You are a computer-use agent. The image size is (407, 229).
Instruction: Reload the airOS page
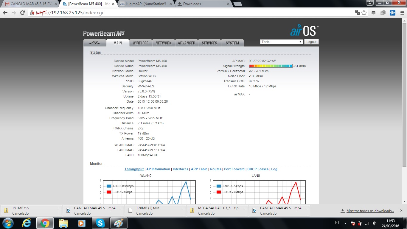point(22,13)
